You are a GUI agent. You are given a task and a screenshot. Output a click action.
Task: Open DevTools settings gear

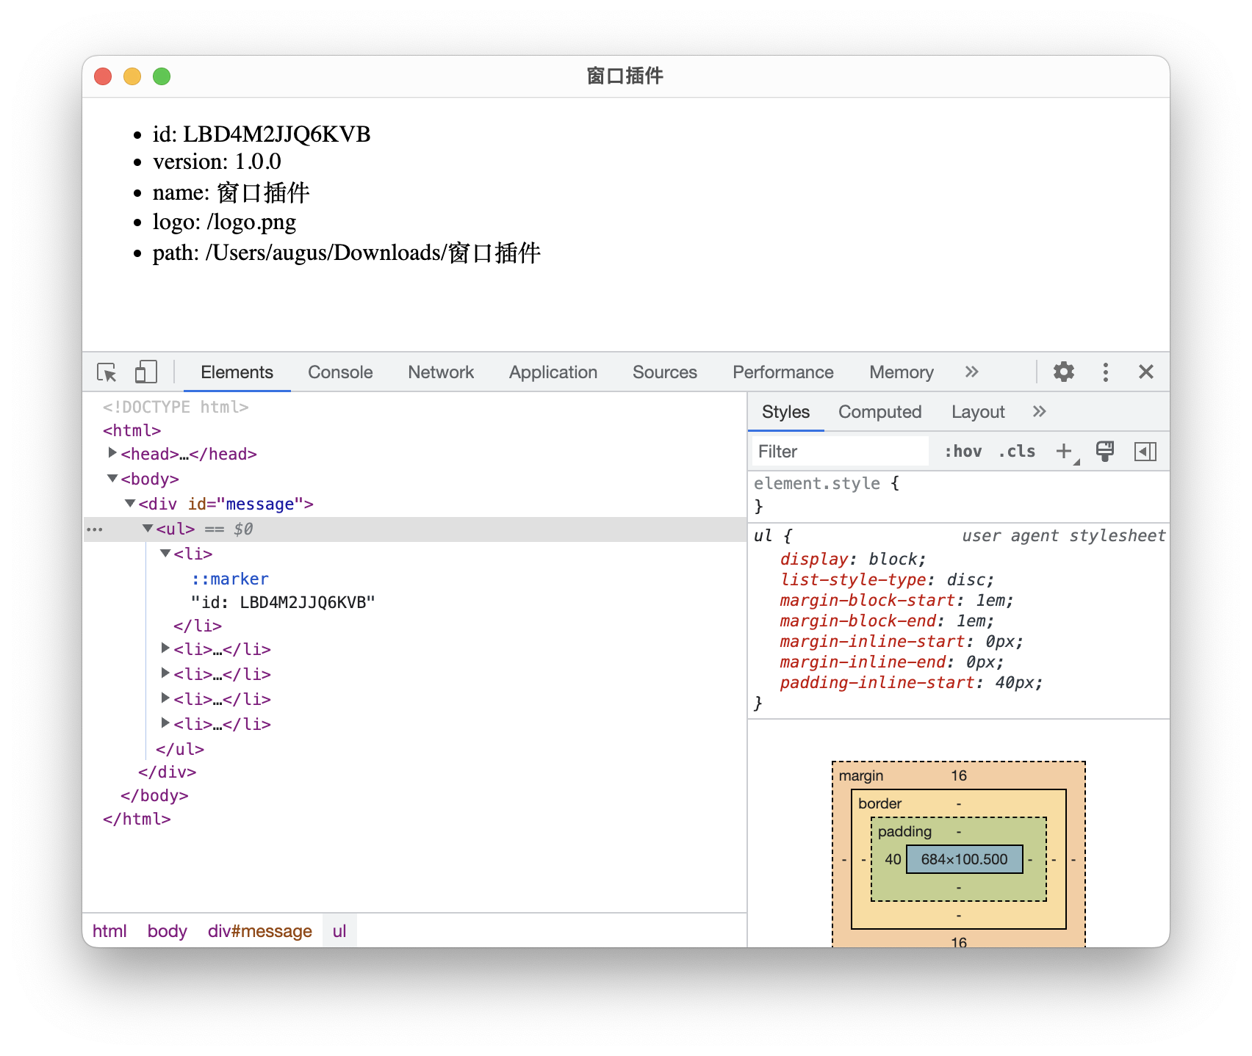pos(1063,372)
